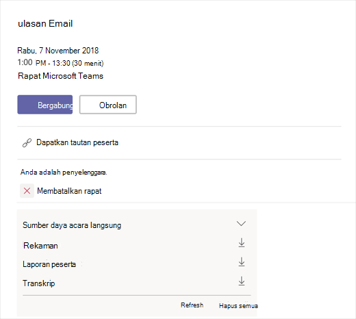Select the Laporan peserta label
The height and width of the screenshot is (319, 356).
pyautogui.click(x=49, y=264)
